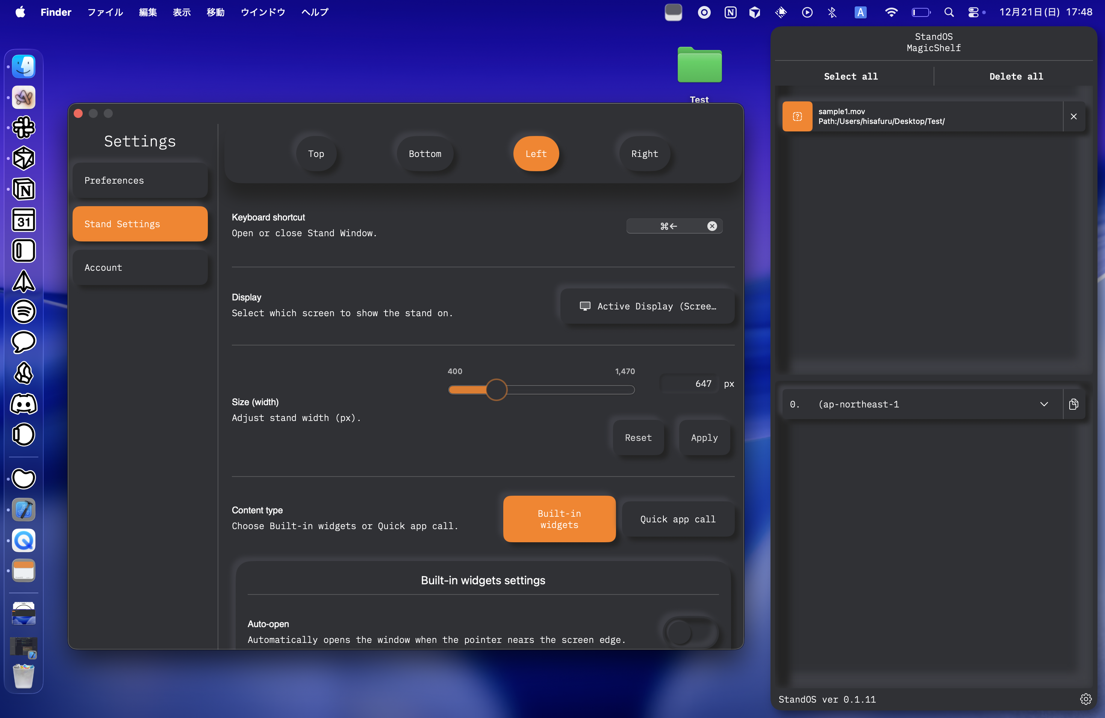The width and height of the screenshot is (1105, 718).
Task: Select the Top stand position
Action: 316,154
